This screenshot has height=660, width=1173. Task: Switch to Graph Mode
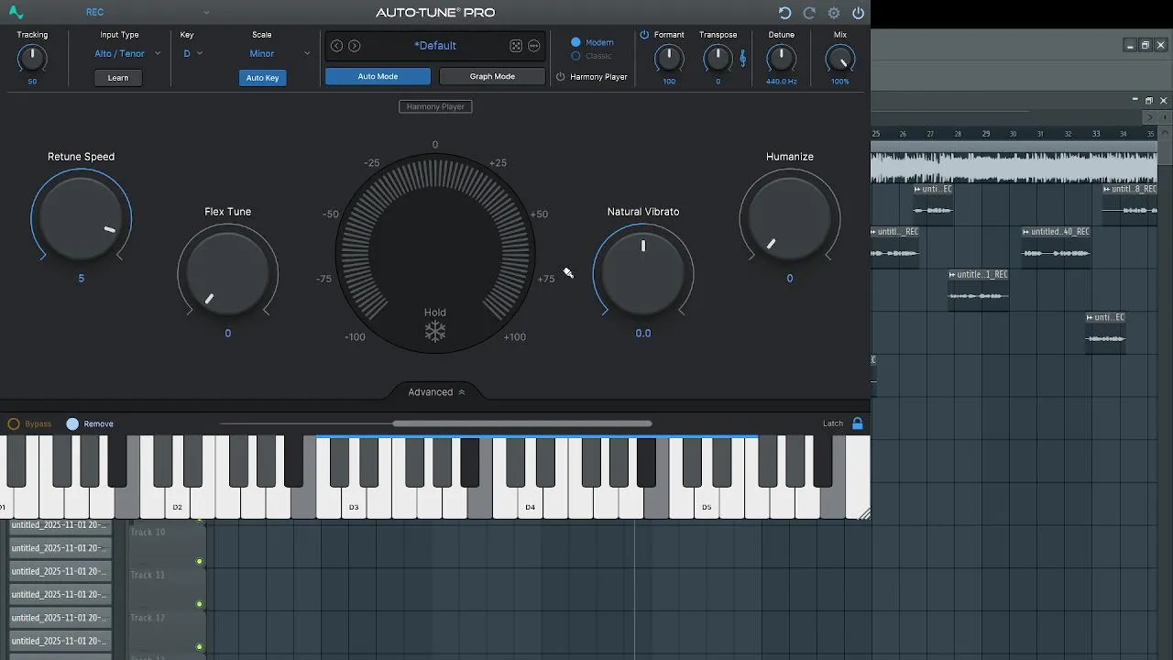click(x=492, y=77)
